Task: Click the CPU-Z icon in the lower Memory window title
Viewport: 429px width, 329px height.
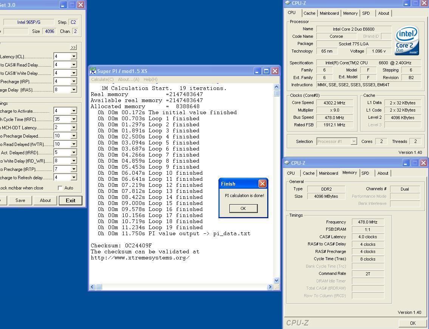Action: 287,163
